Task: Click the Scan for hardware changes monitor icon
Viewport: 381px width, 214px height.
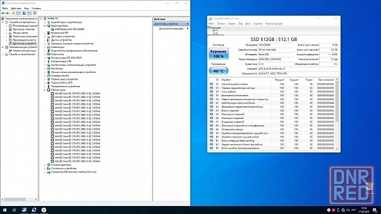Action: 35,13
